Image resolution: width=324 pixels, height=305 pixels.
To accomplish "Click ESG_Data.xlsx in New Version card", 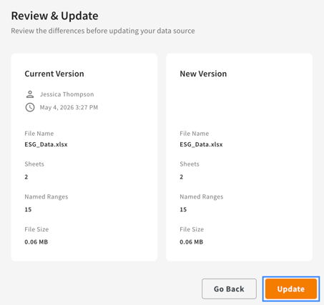I will point(201,144).
